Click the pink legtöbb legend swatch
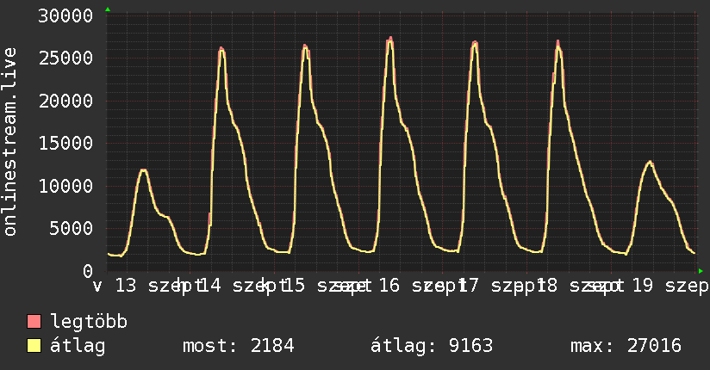This screenshot has height=370, width=710. 34,322
